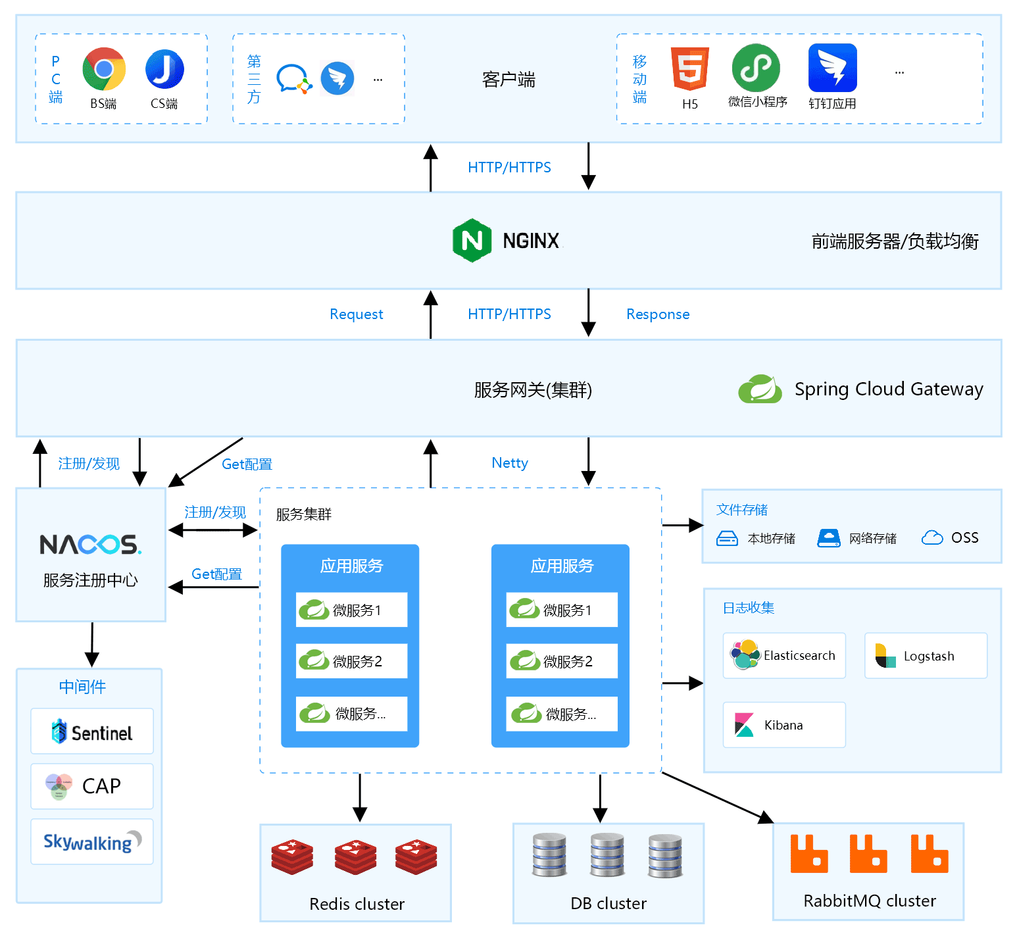The width and height of the screenshot is (1017, 944).
Task: Click 微服务2 in the left 应用服务 box
Action: 352,661
